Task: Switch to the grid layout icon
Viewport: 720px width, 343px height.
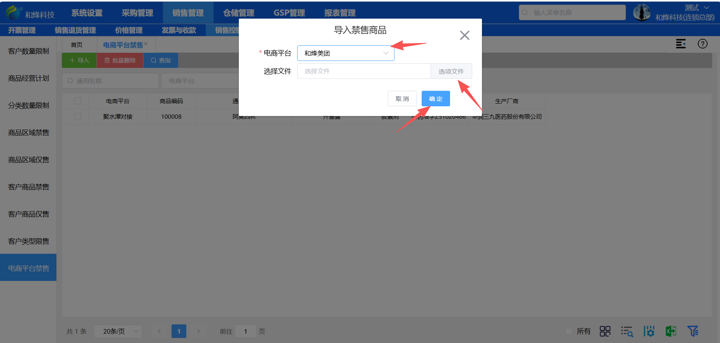Action: point(605,331)
